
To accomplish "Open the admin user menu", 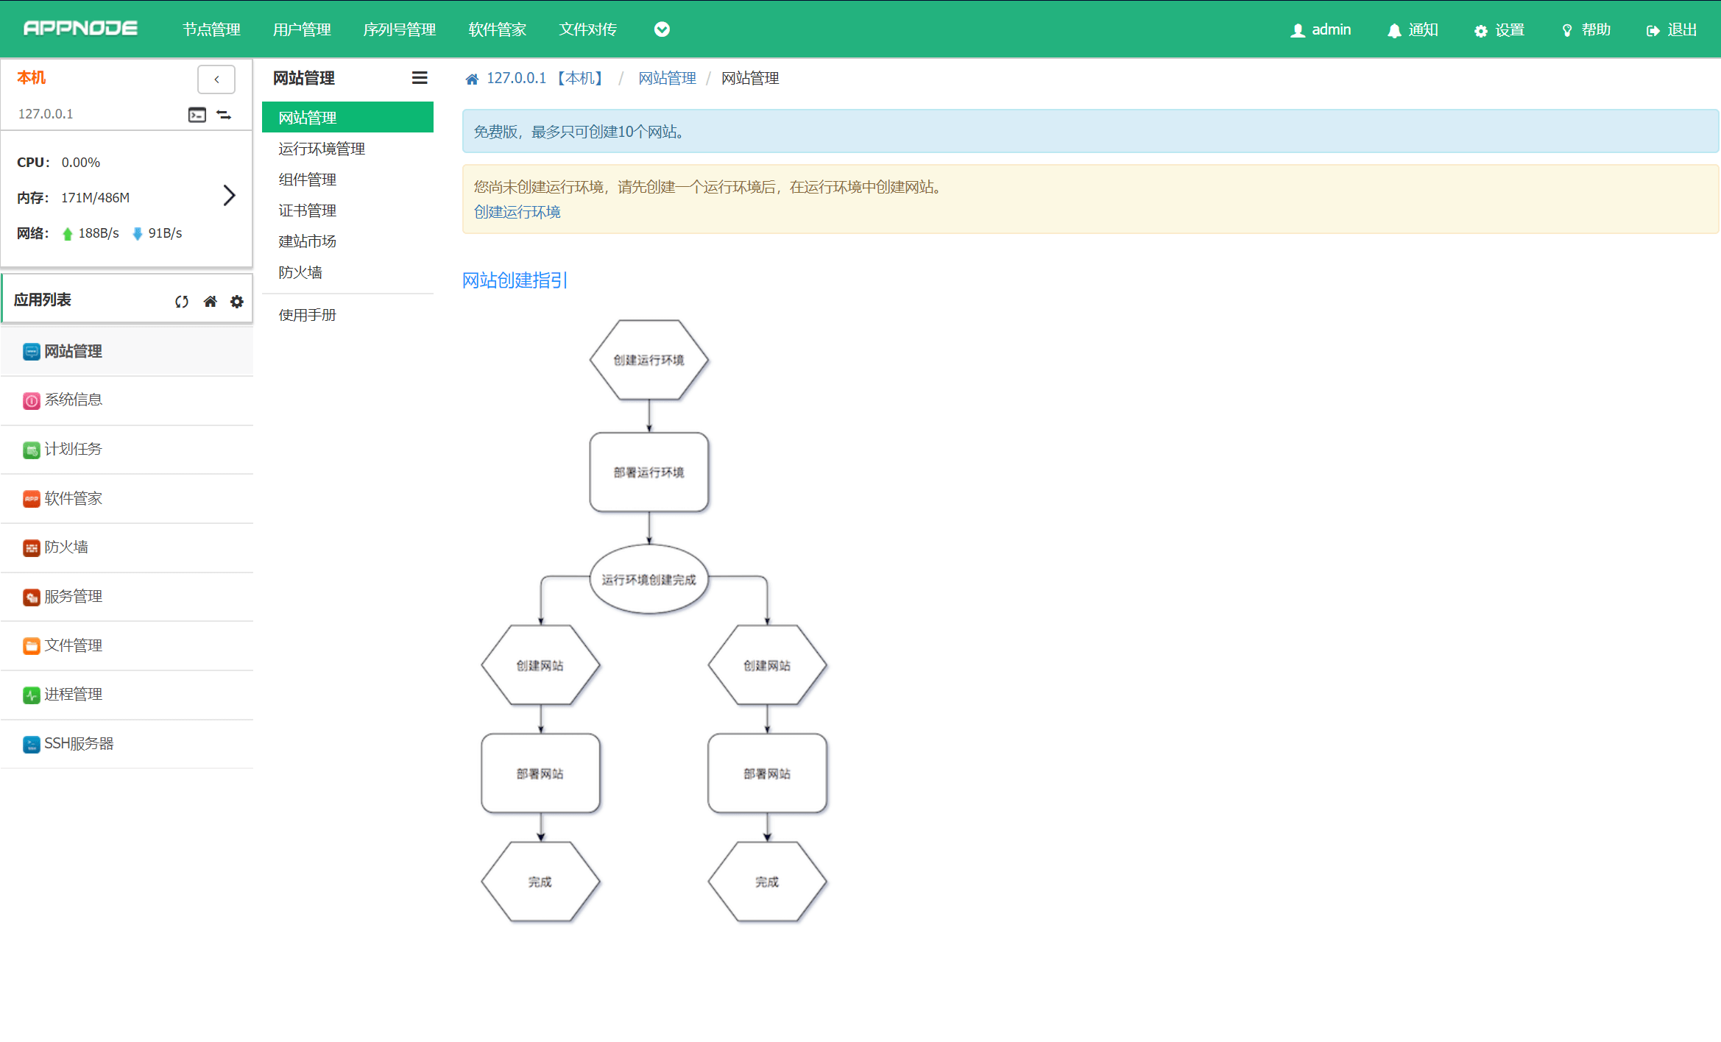I will coord(1321,29).
